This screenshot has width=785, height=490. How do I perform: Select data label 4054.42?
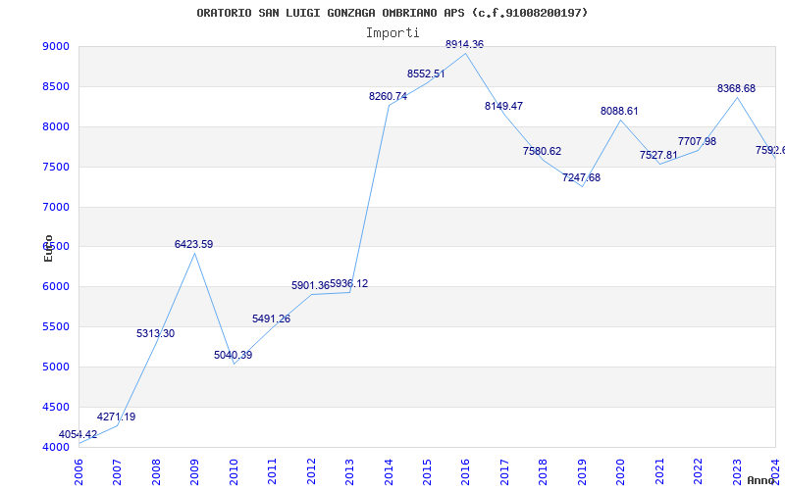tap(78, 434)
